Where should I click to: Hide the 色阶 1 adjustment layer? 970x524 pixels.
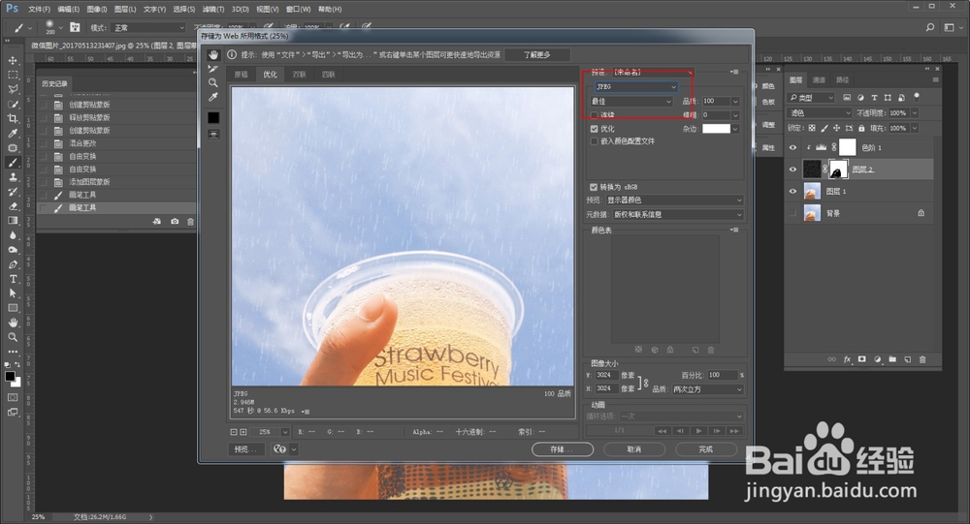tap(792, 147)
